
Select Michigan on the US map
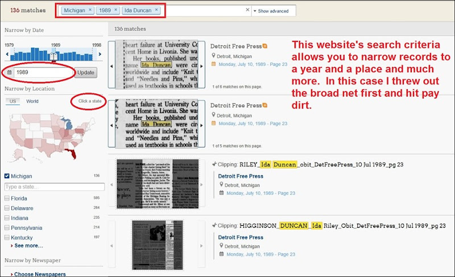coord(68,124)
